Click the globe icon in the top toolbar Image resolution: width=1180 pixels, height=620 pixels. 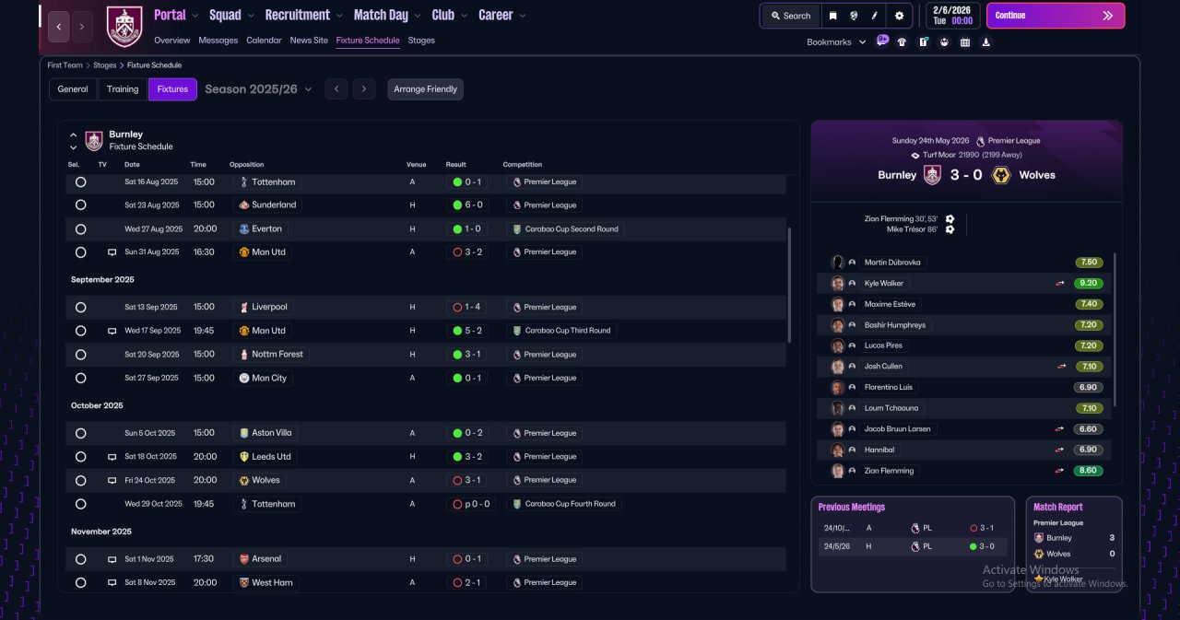tap(855, 16)
